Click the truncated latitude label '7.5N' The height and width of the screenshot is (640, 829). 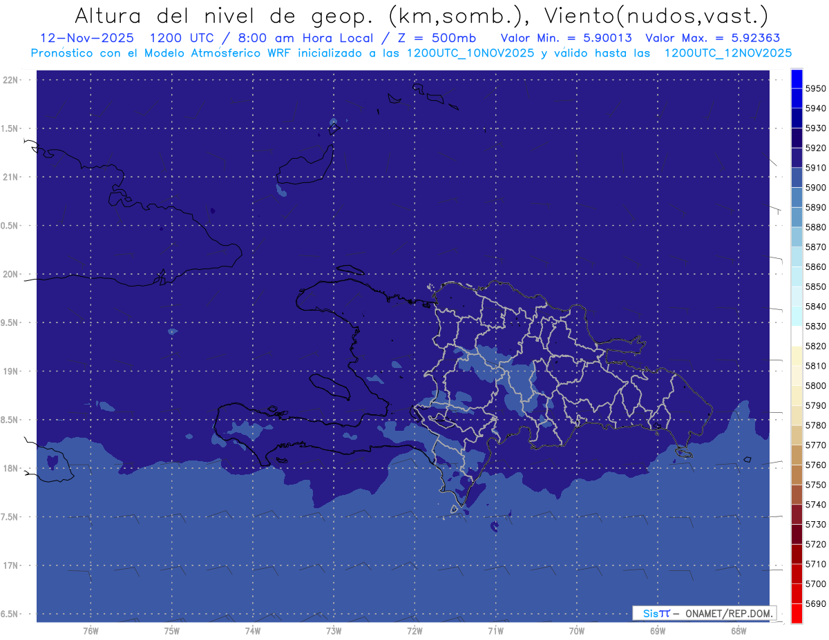pos(10,517)
